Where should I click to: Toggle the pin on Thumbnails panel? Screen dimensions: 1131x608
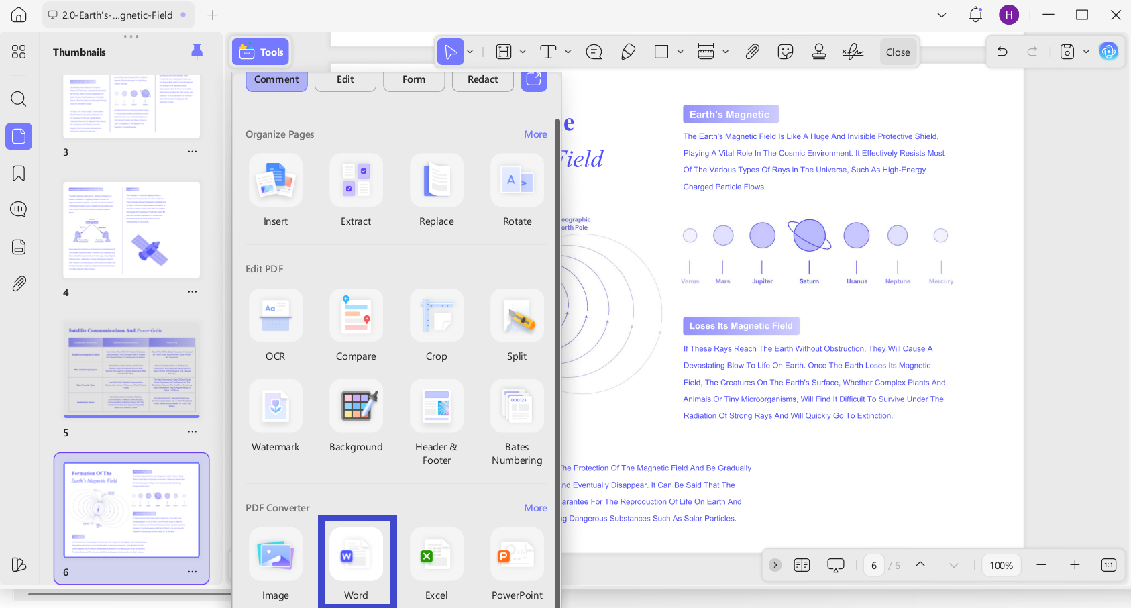click(x=197, y=52)
